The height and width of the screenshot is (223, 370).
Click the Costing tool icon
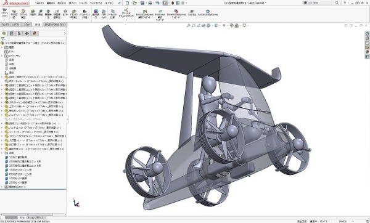click(x=192, y=13)
